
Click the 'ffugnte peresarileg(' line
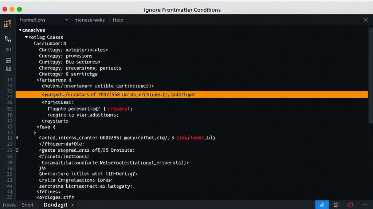tap(90, 109)
